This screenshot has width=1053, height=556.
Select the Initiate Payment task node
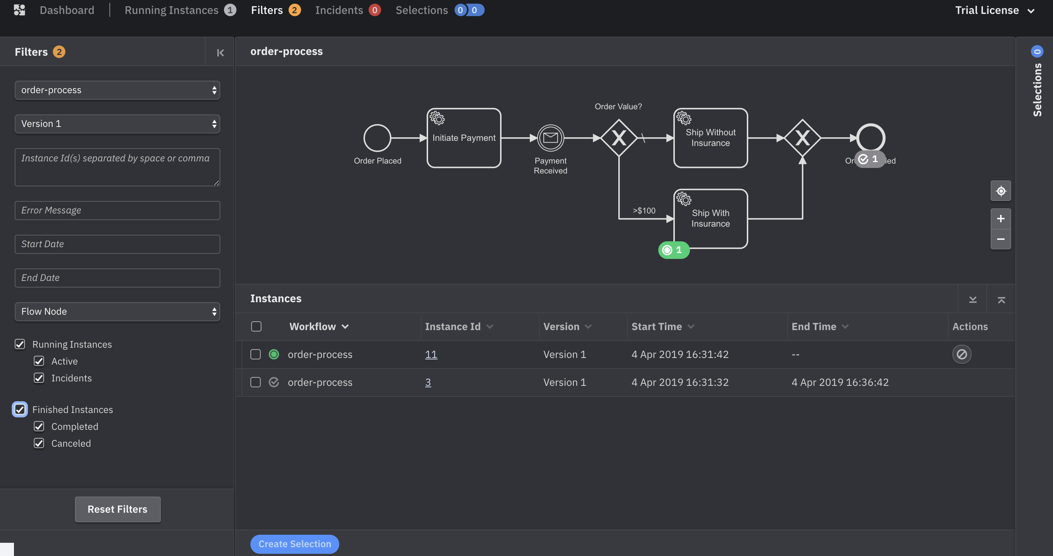(464, 138)
